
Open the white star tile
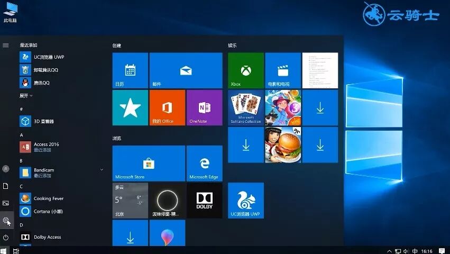tap(130, 108)
